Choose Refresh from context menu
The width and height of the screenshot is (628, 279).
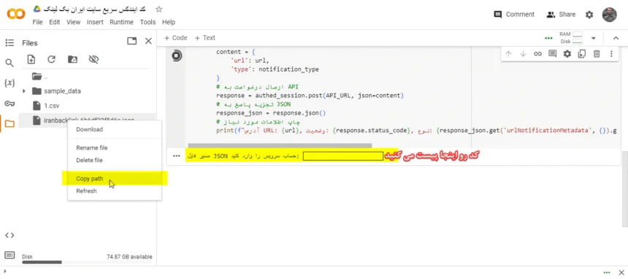coord(115,191)
